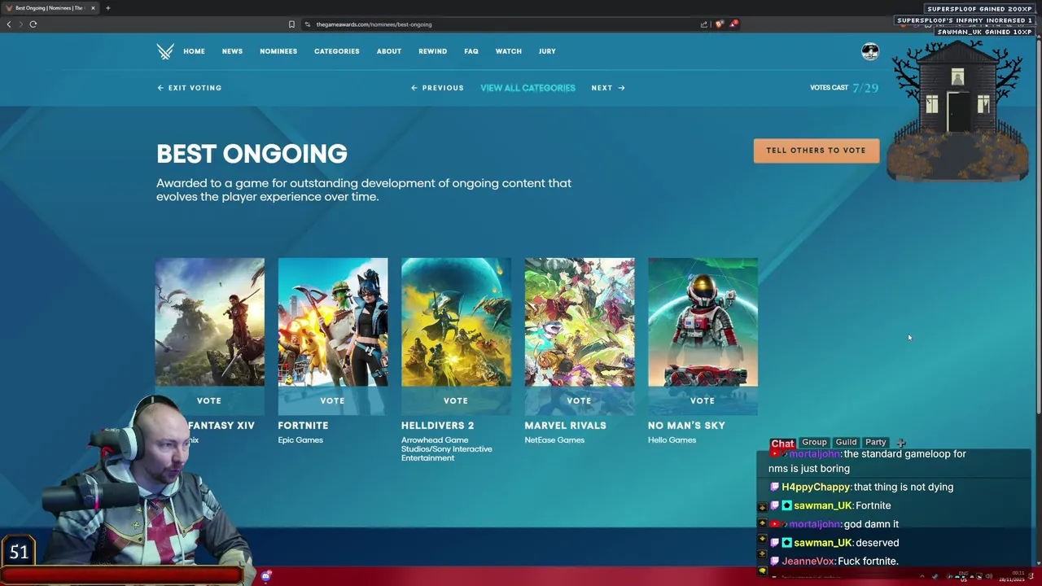Open the Watch menu item
The width and height of the screenshot is (1042, 586).
509,51
